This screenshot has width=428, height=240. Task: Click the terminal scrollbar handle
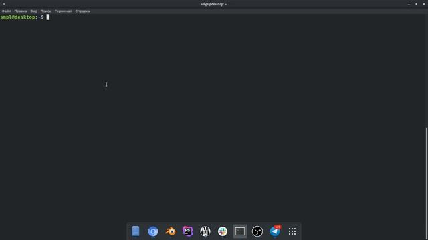(x=427, y=184)
